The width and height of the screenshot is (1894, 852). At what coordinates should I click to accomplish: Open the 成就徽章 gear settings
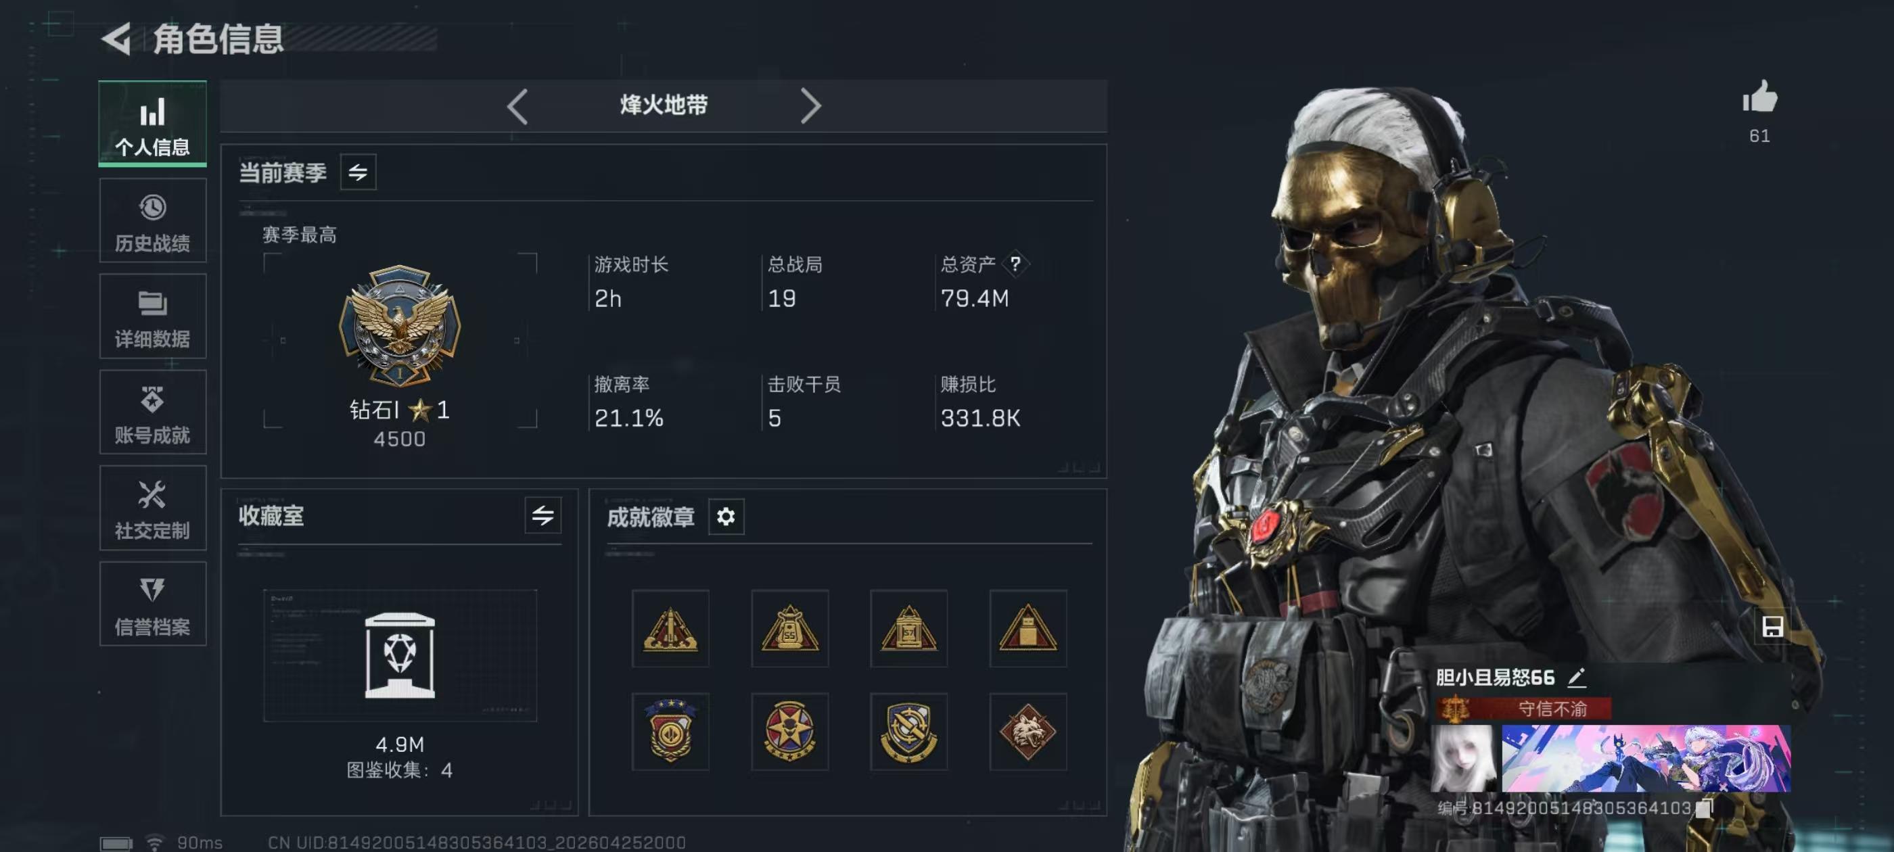pyautogui.click(x=726, y=517)
